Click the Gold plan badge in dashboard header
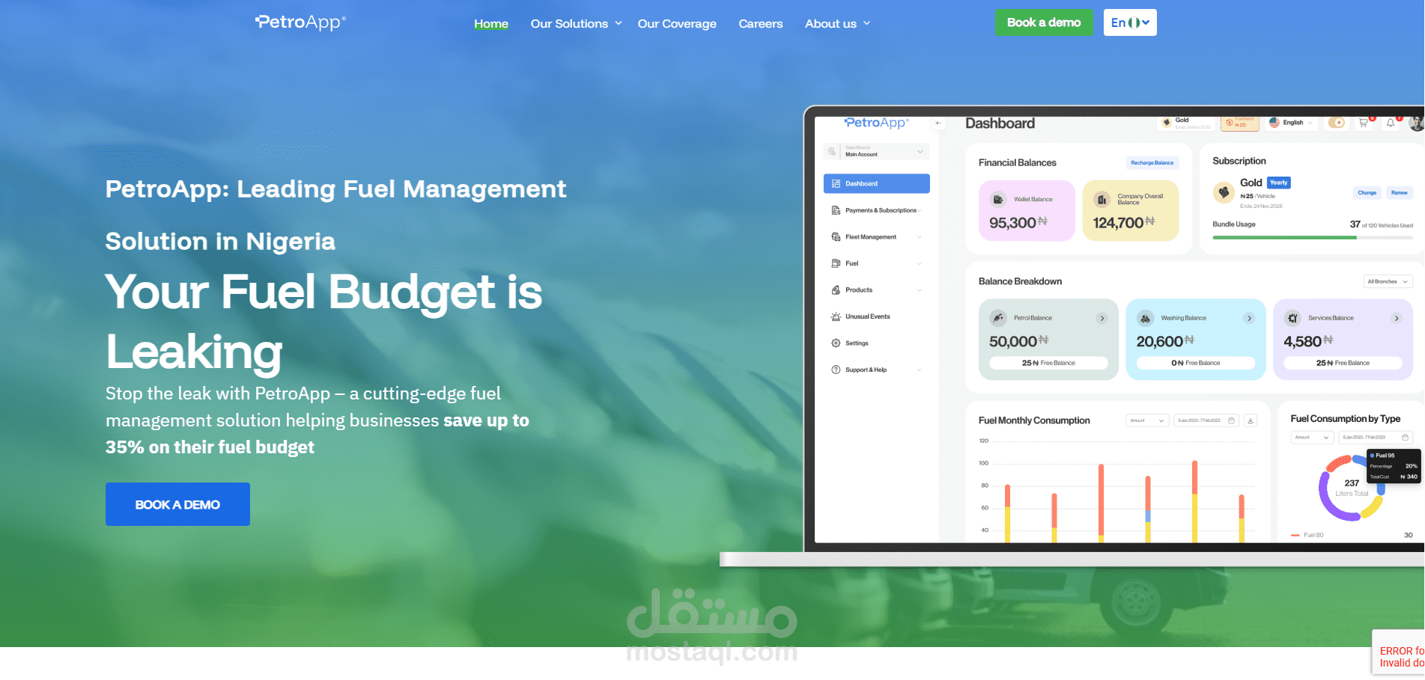Screen dimensions: 1425x680 point(1186,123)
